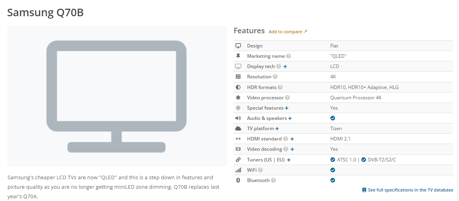The width and height of the screenshot is (459, 201).
Task: Open the Video decoding help question mark
Action: click(286, 149)
